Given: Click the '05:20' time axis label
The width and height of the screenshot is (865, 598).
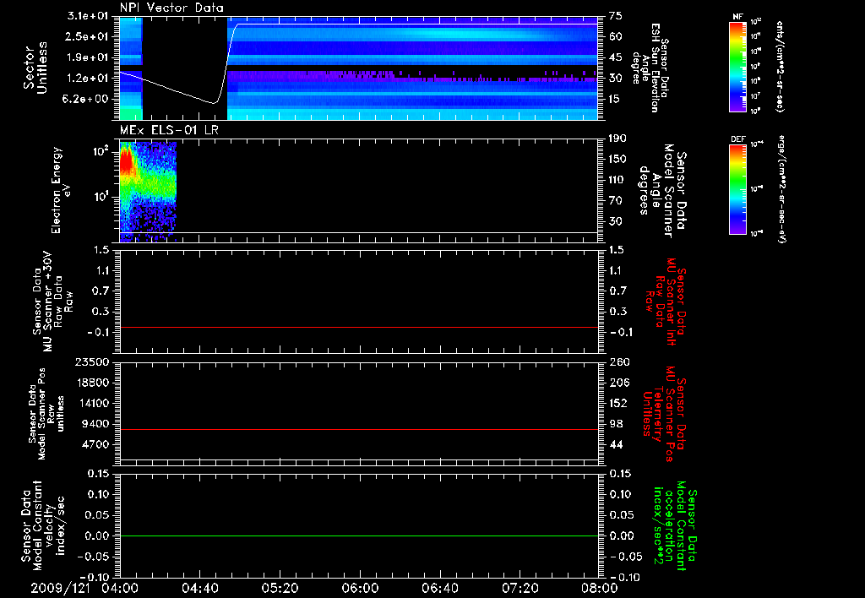Looking at the screenshot, I should click(280, 588).
